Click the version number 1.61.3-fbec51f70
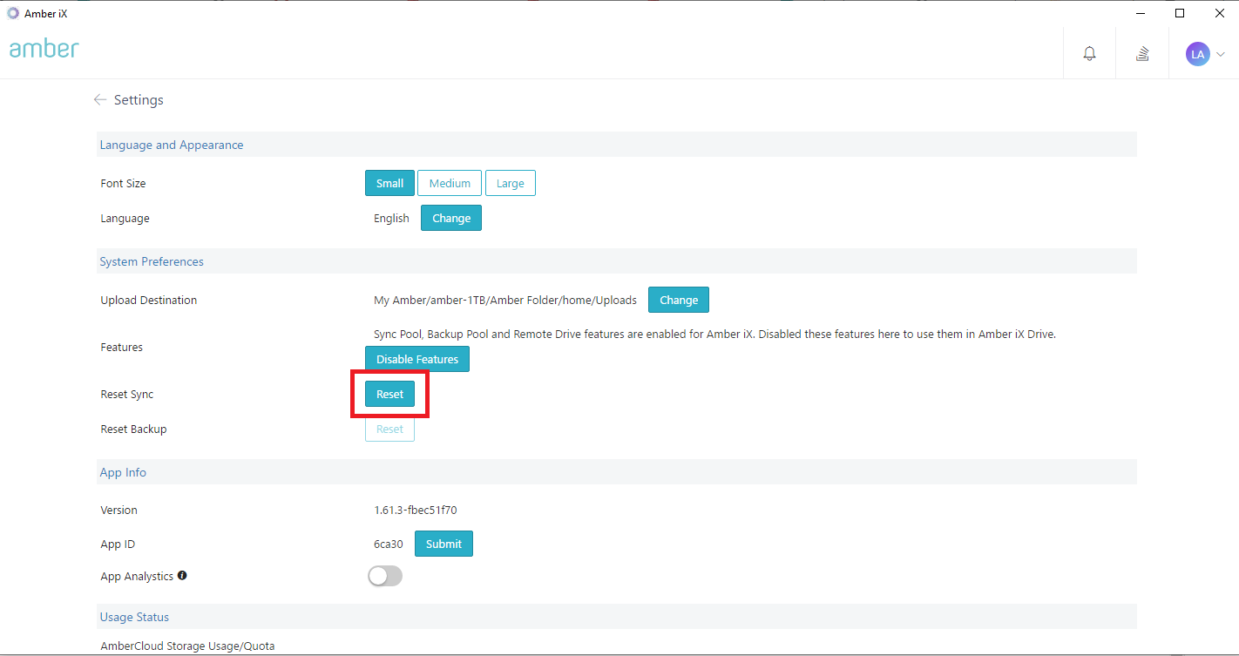 click(x=415, y=510)
